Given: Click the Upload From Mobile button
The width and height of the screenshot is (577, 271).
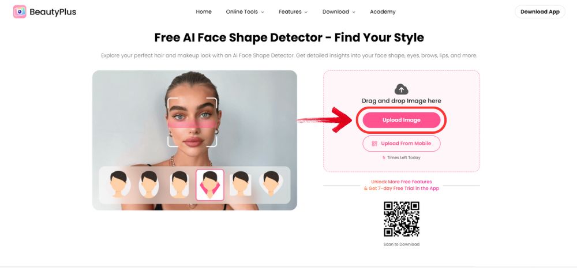Looking at the screenshot, I should (x=402, y=144).
